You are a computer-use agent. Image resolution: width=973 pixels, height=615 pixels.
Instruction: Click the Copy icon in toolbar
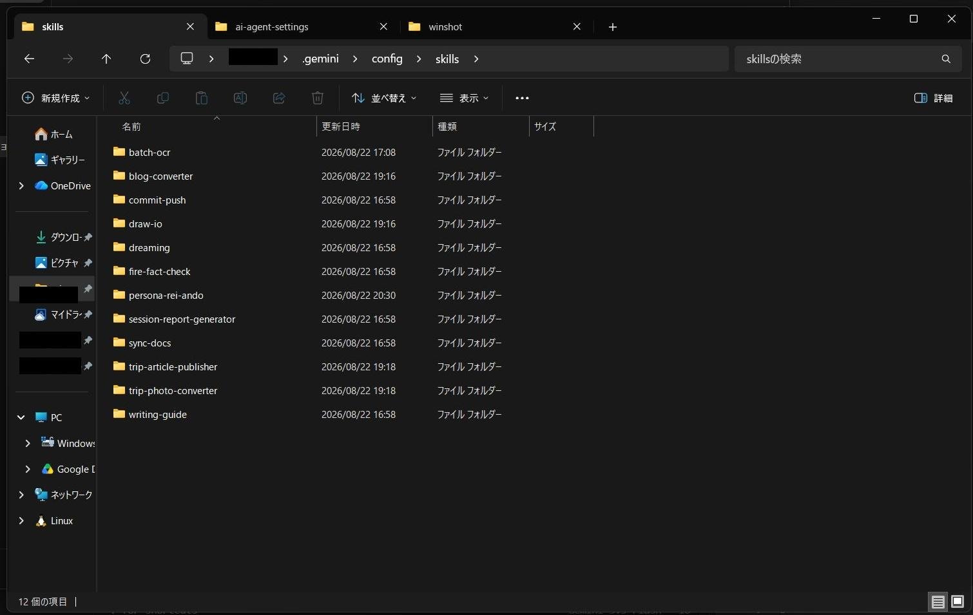[163, 98]
